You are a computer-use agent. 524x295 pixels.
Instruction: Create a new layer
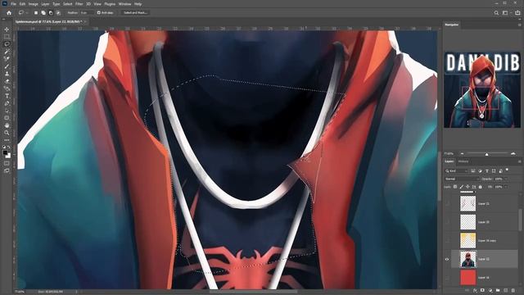pos(506,291)
